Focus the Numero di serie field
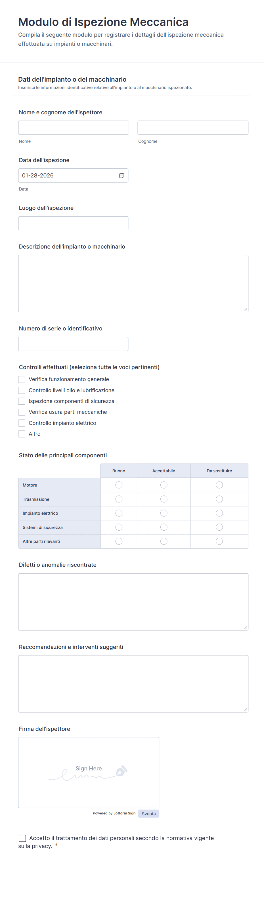Image resolution: width=264 pixels, height=908 pixels. coord(73,344)
